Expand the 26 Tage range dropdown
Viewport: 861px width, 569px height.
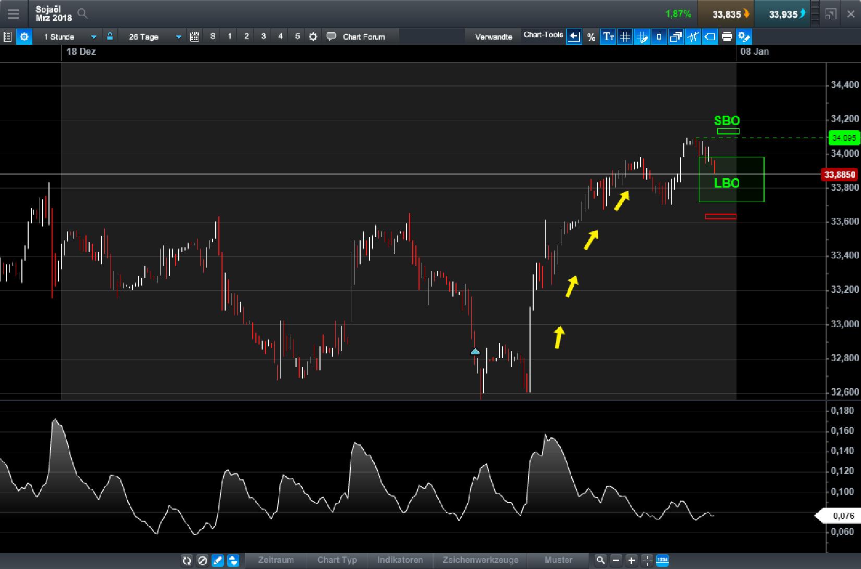[x=151, y=36]
